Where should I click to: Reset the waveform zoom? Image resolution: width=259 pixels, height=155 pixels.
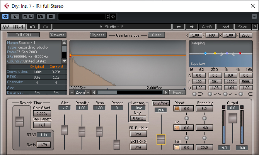click(177, 93)
